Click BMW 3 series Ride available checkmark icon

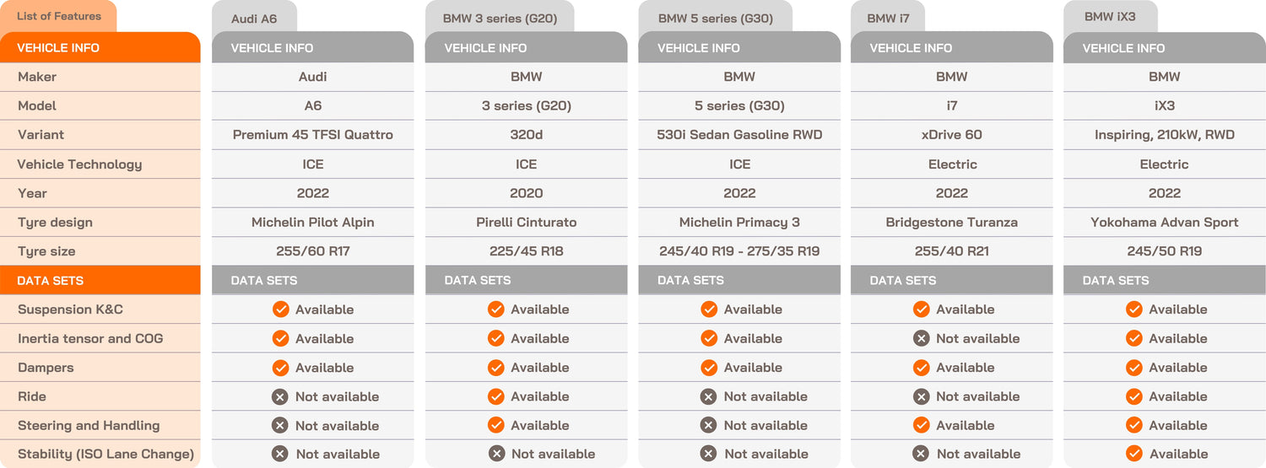495,396
